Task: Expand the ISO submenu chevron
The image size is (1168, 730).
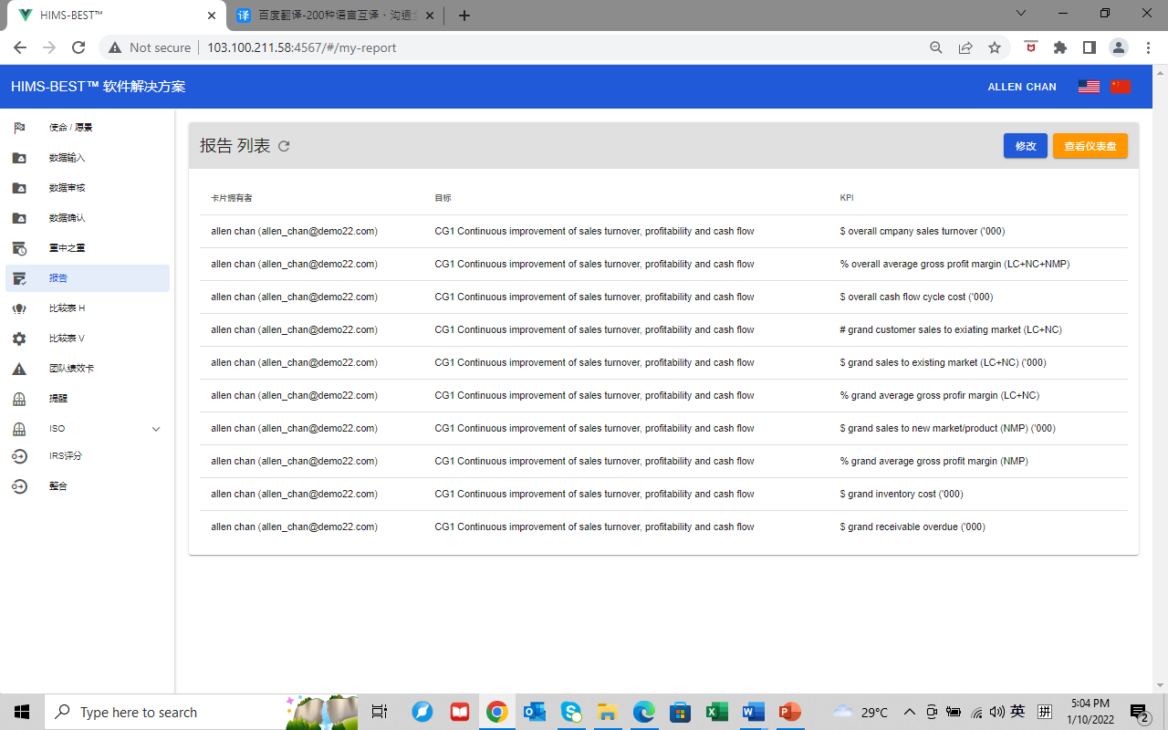Action: click(156, 429)
